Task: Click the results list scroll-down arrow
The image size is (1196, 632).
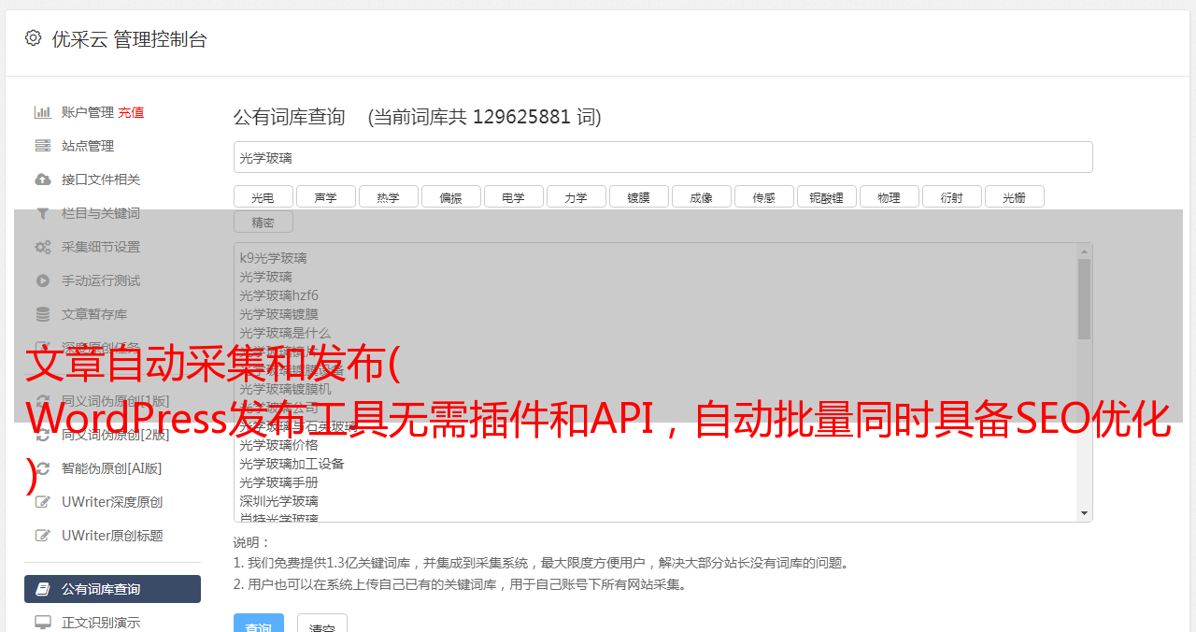Action: click(1084, 513)
